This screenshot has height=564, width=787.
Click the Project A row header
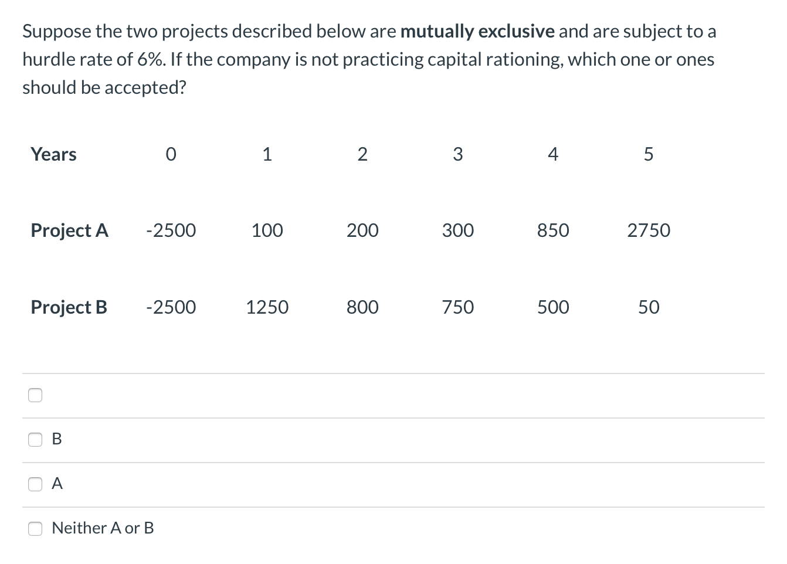pos(69,230)
